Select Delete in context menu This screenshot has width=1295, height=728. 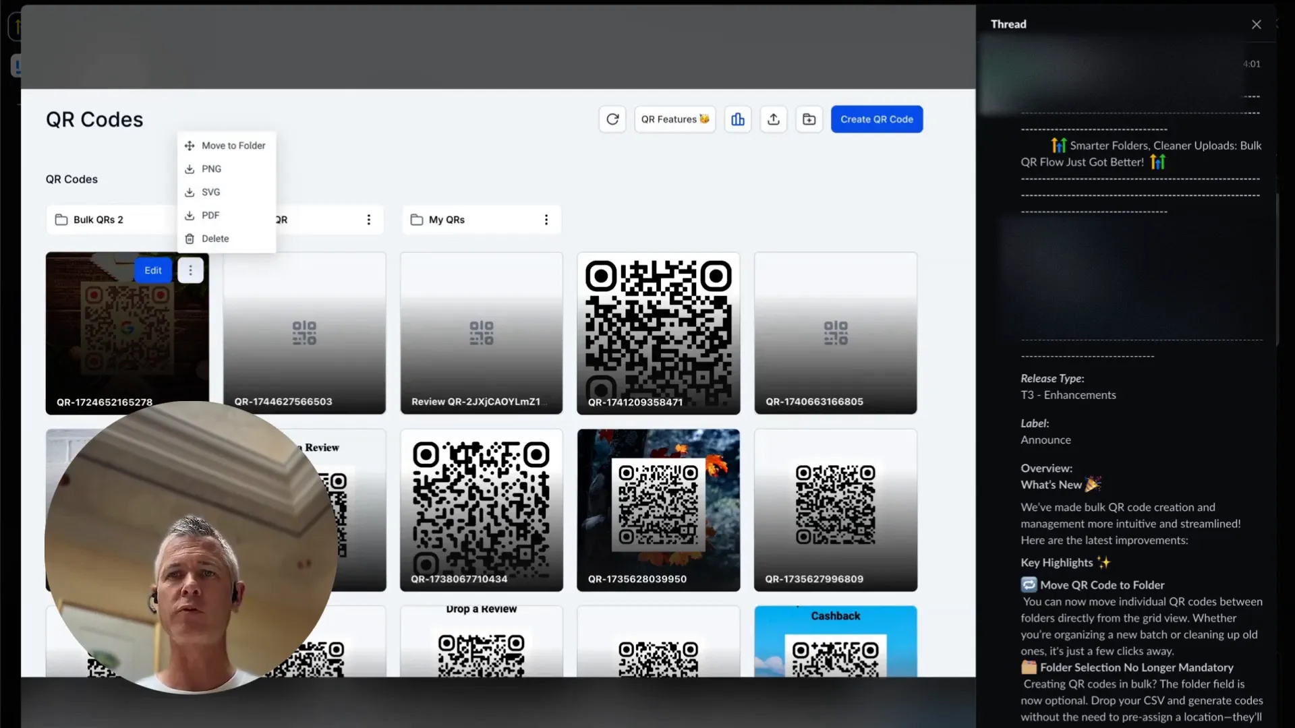point(226,239)
